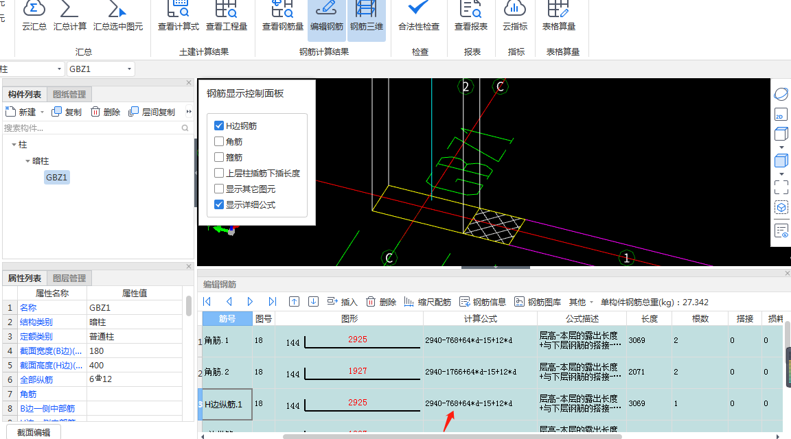Open 查看钢筋量 rebar quantity view

(x=282, y=16)
